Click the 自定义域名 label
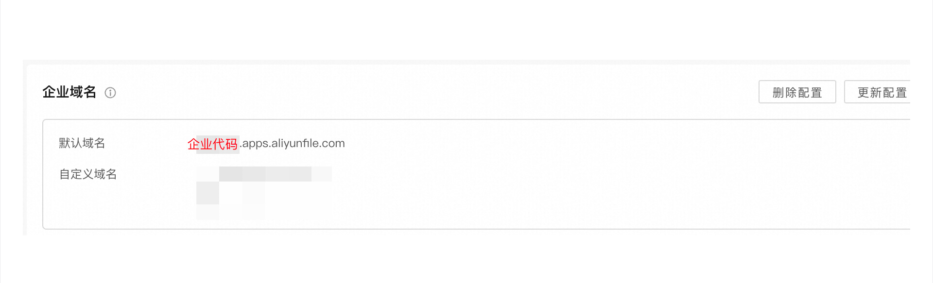Screen dimensions: 933x283 [x=88, y=174]
